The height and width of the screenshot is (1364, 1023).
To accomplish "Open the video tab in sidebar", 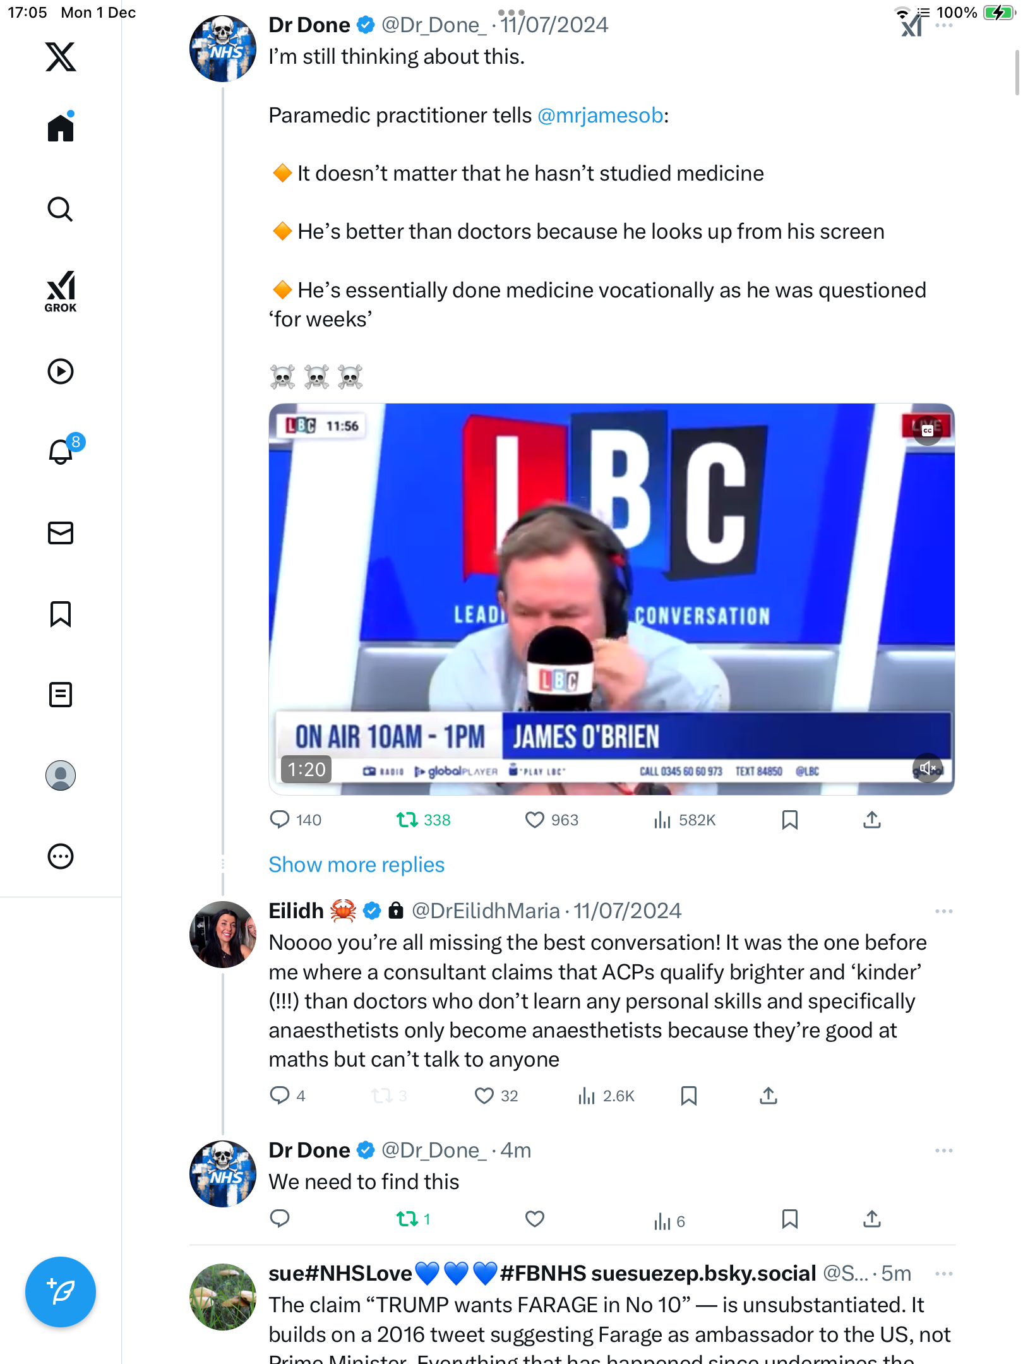I will click(x=61, y=371).
